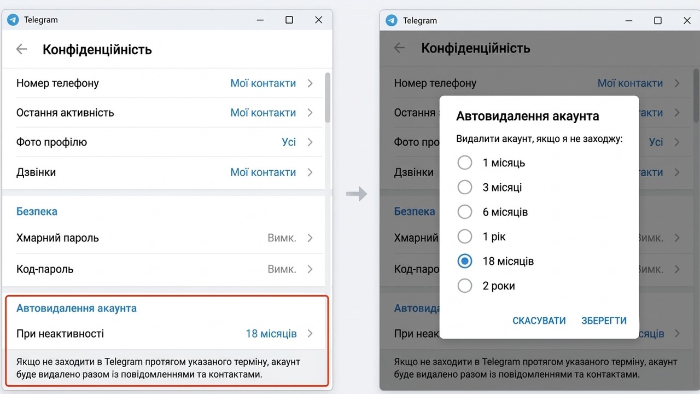This screenshot has width=700, height=394.
Task: Click scrollbar thumb in left window
Action: tap(328, 97)
